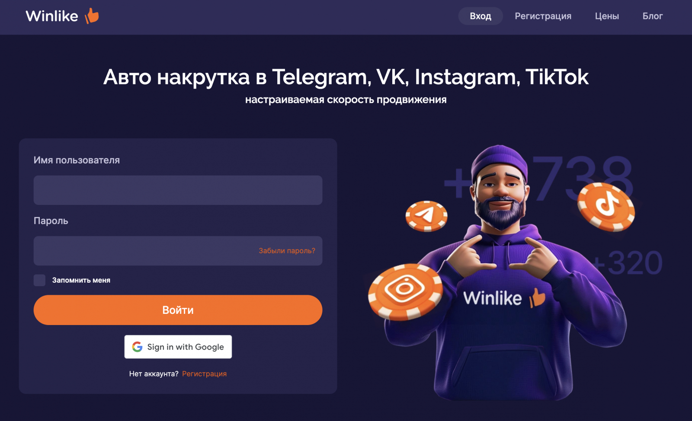Click the Google G logo icon
This screenshot has height=421, width=692.
pos(137,347)
